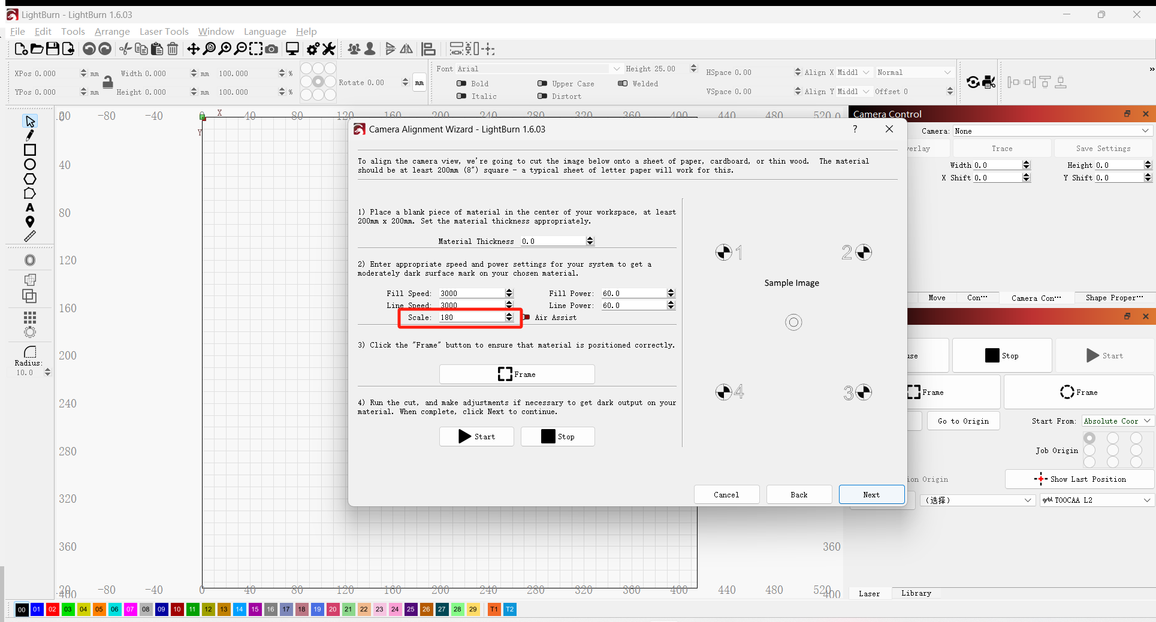Screen dimensions: 1156x622
Task: Select the Position Laser pin tool
Action: (x=30, y=222)
